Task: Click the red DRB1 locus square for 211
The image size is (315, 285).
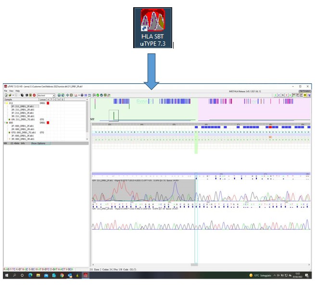Action: coord(48,103)
